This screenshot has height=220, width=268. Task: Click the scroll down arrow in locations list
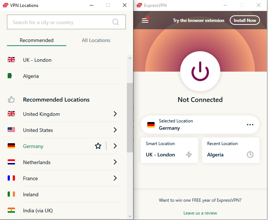coord(130,216)
